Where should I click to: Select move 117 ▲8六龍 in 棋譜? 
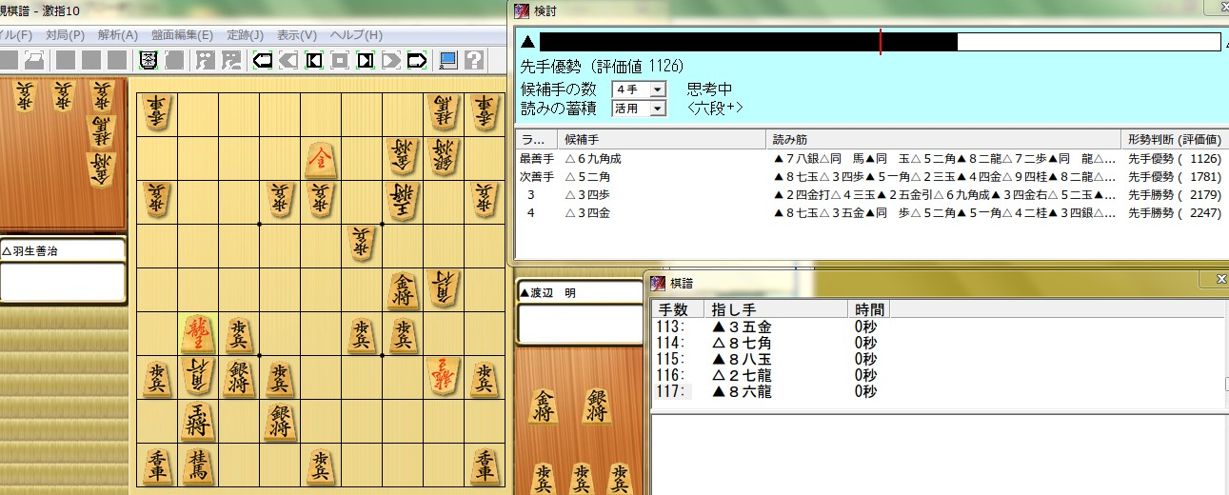[x=937, y=391]
